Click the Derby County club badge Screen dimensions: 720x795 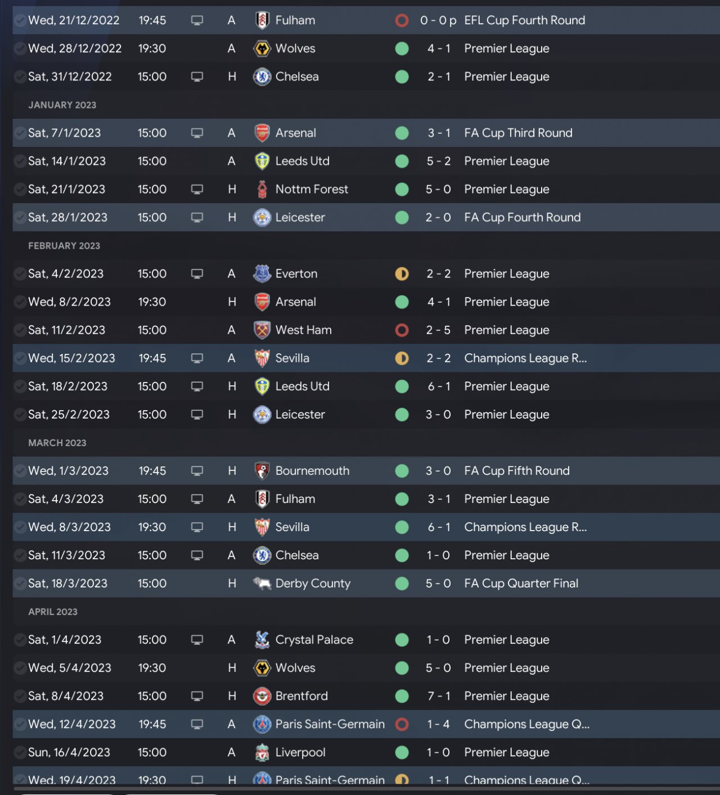(262, 583)
